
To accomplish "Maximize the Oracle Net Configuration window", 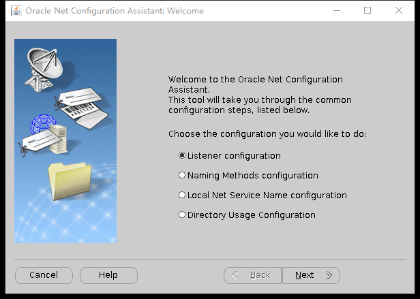I will point(367,10).
